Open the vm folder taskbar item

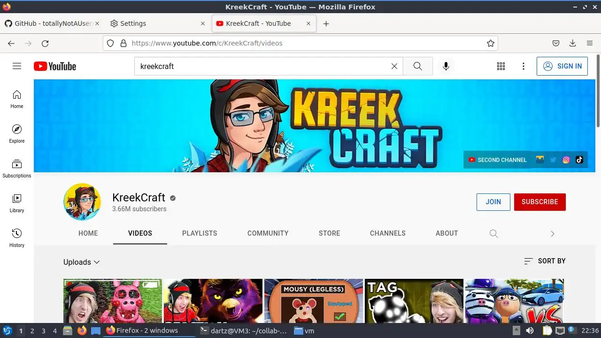(304, 330)
